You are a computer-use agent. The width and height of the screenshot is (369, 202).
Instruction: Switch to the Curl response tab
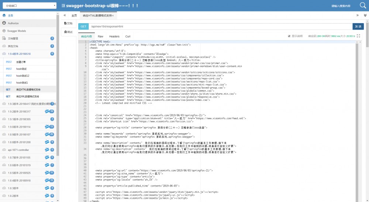pos(128,36)
